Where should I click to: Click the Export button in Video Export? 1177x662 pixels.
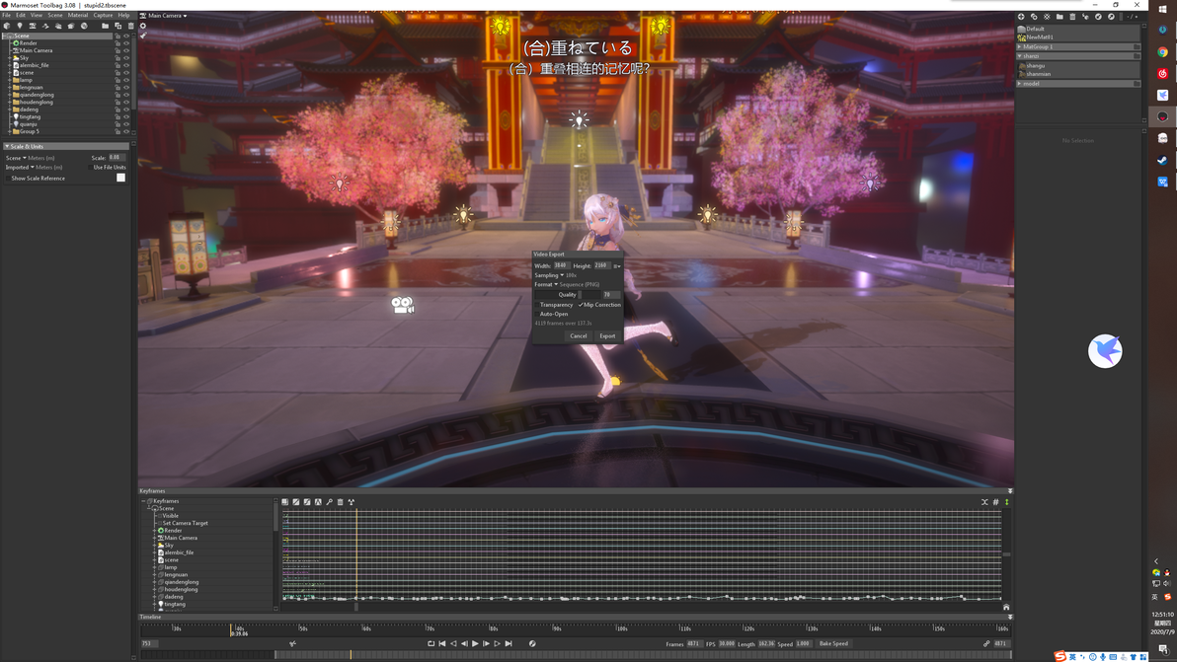coord(607,335)
